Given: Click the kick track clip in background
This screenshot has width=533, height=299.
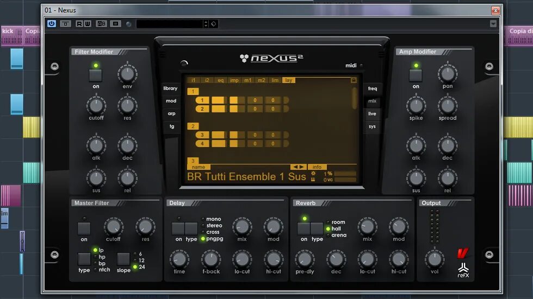Looking at the screenshot, I should coord(11,36).
